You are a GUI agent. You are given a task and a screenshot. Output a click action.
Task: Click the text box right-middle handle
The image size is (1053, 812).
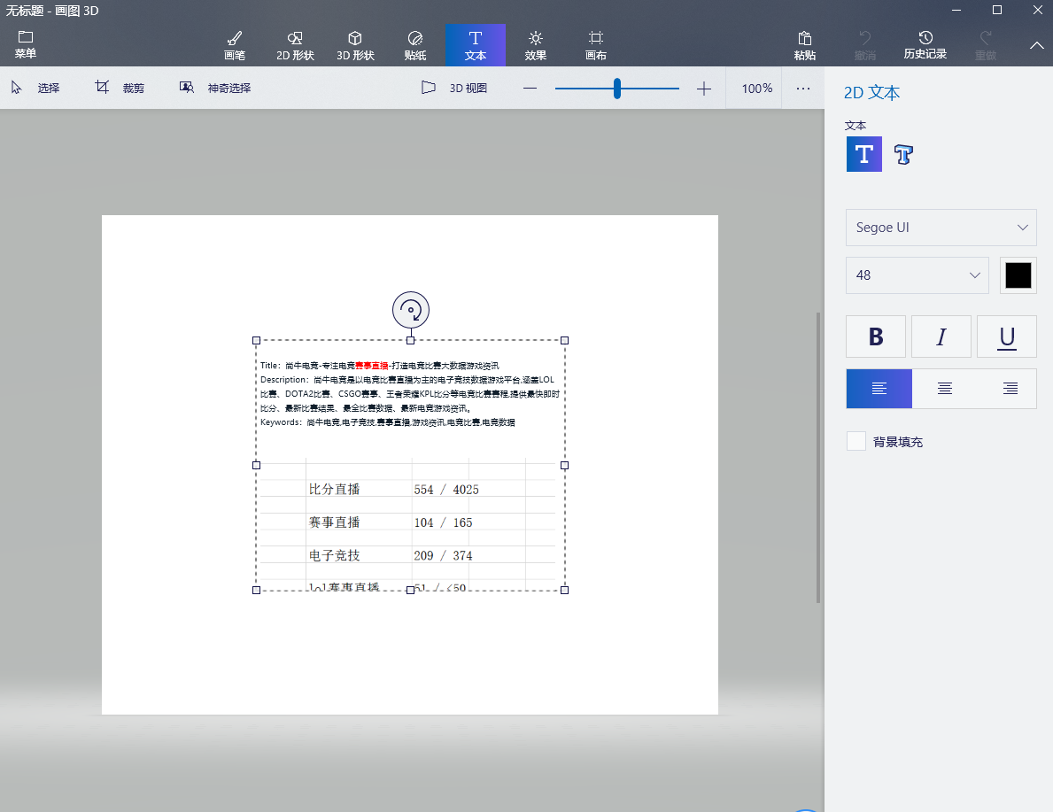[565, 466]
